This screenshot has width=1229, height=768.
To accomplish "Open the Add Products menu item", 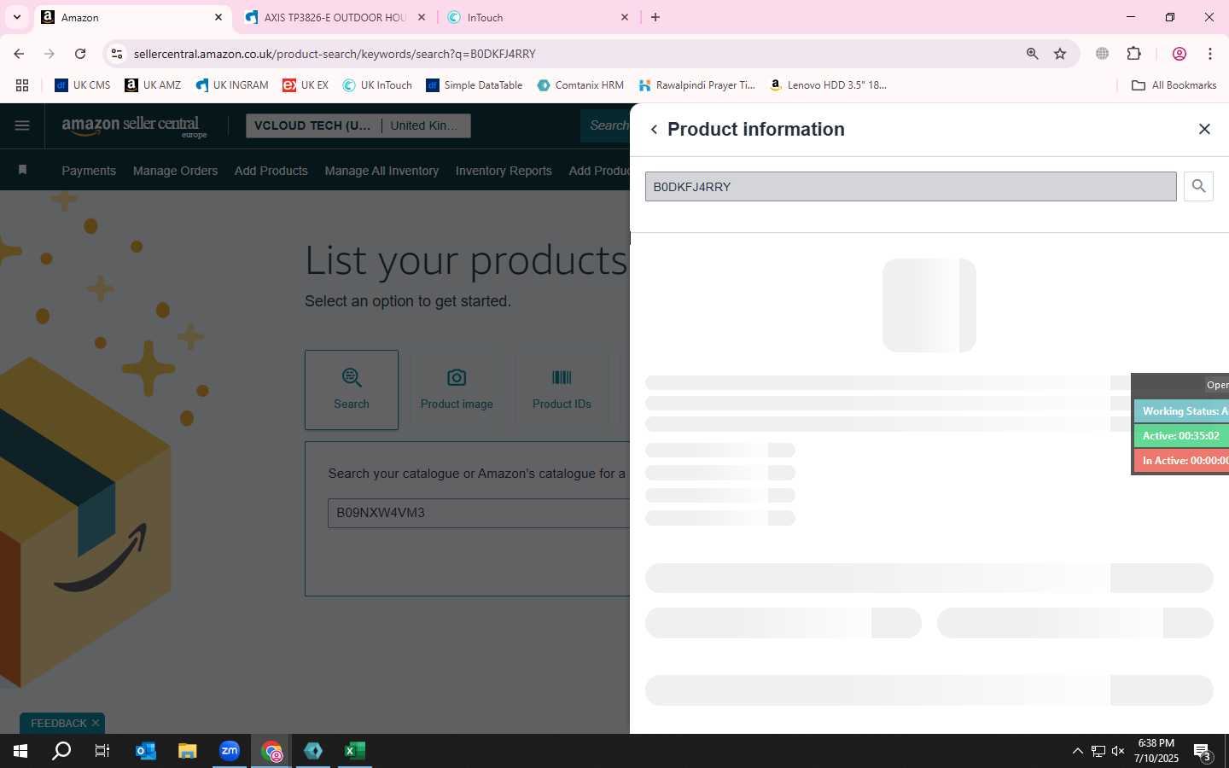I will click(271, 171).
